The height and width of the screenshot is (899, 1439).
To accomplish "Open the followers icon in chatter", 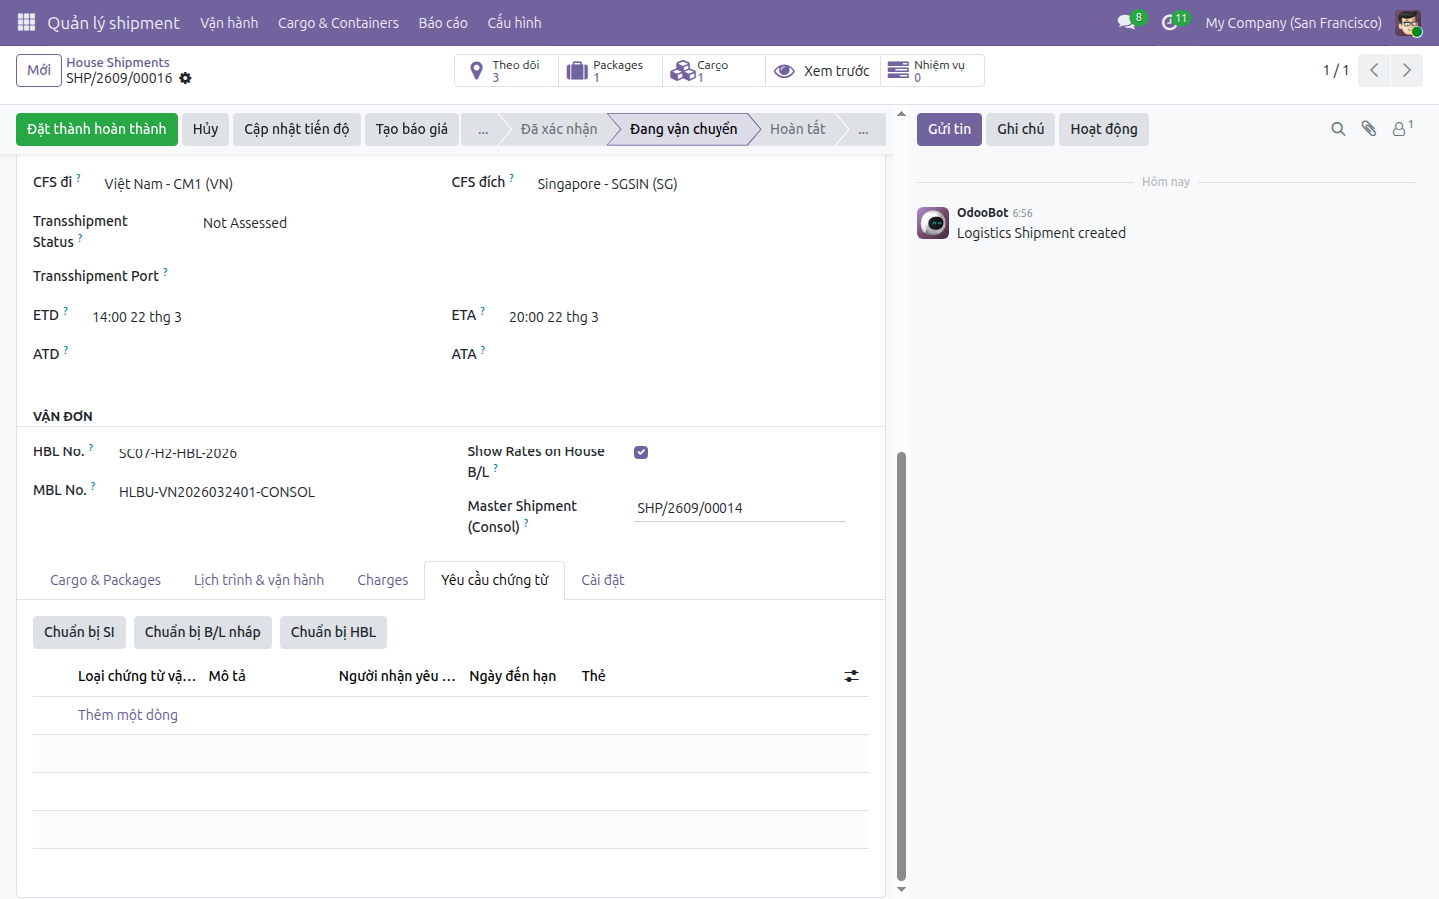I will click(1402, 129).
